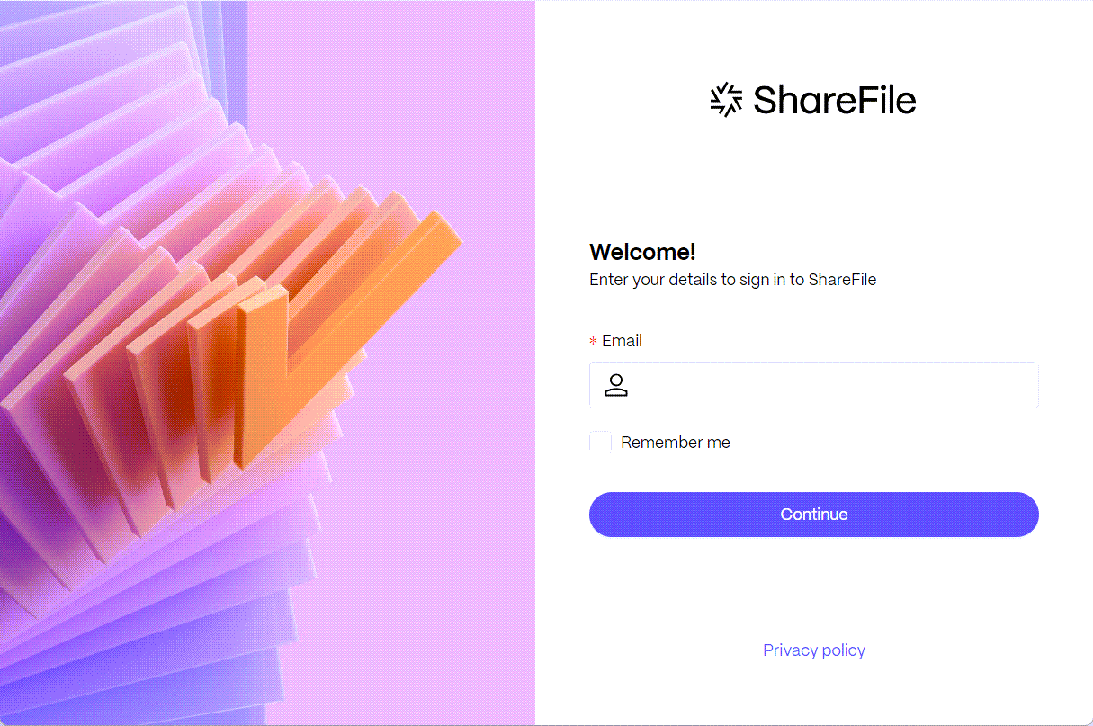The image size is (1093, 726).
Task: Click the ShareFile wordmark text
Action: (835, 100)
